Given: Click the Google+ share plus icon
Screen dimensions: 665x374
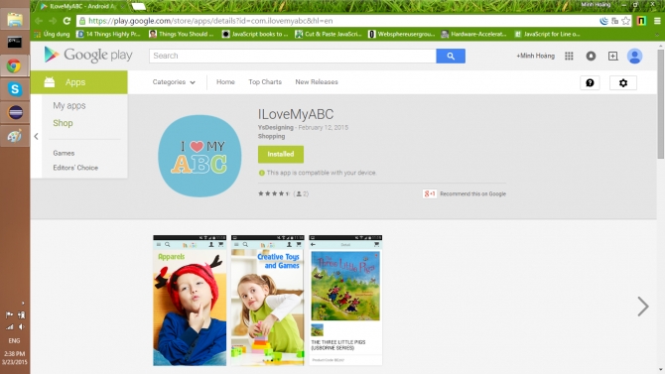Looking at the screenshot, I should [x=612, y=56].
